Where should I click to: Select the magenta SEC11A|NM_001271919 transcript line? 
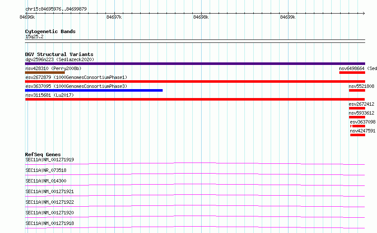pyautogui.click(x=195, y=163)
